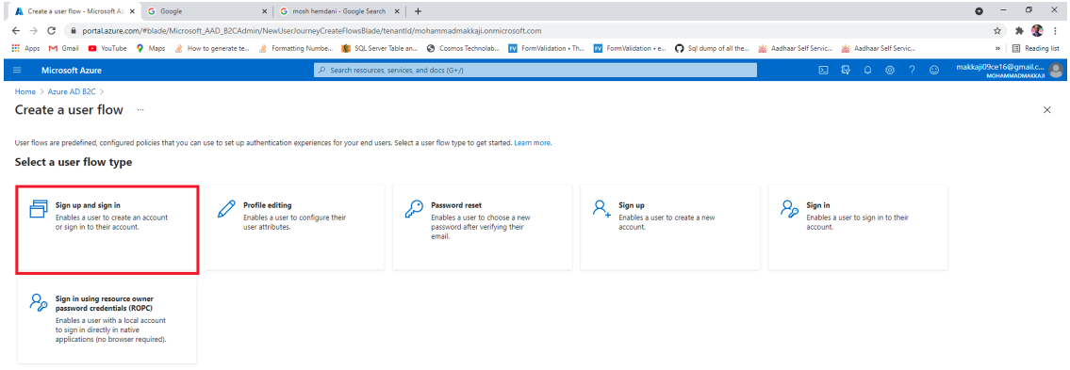Click the Sign up person-plus icon
1070x370 pixels.
coord(601,208)
